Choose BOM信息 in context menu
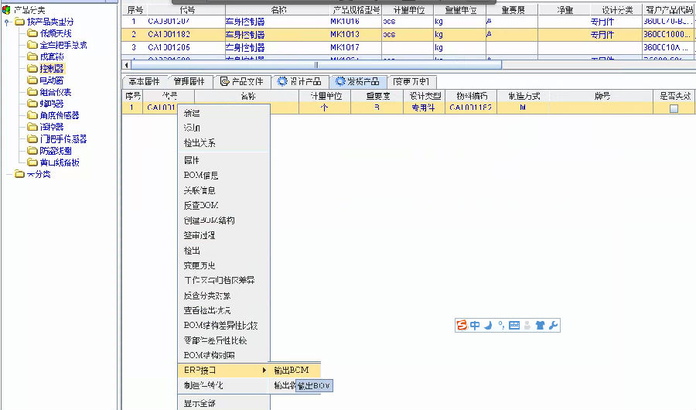696x410 pixels. (x=200, y=175)
